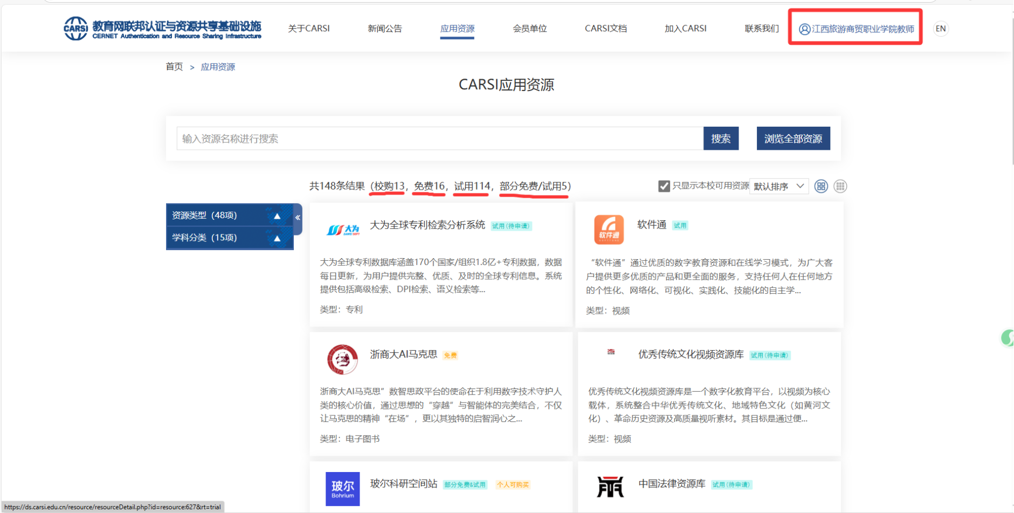Click the CARSI logo in the header
1014x513 pixels.
click(x=162, y=29)
